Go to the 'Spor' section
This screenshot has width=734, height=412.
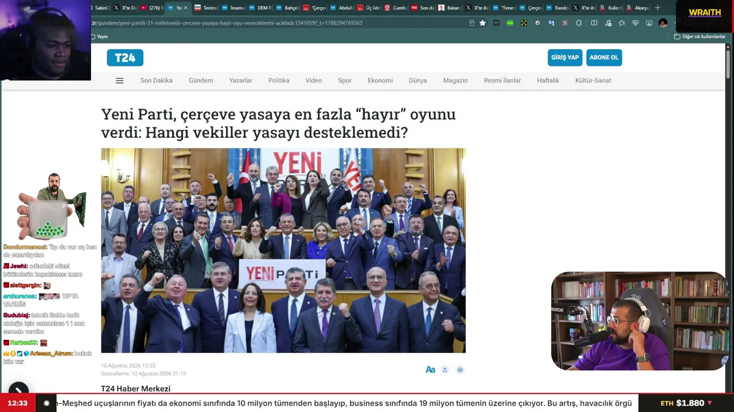(345, 81)
